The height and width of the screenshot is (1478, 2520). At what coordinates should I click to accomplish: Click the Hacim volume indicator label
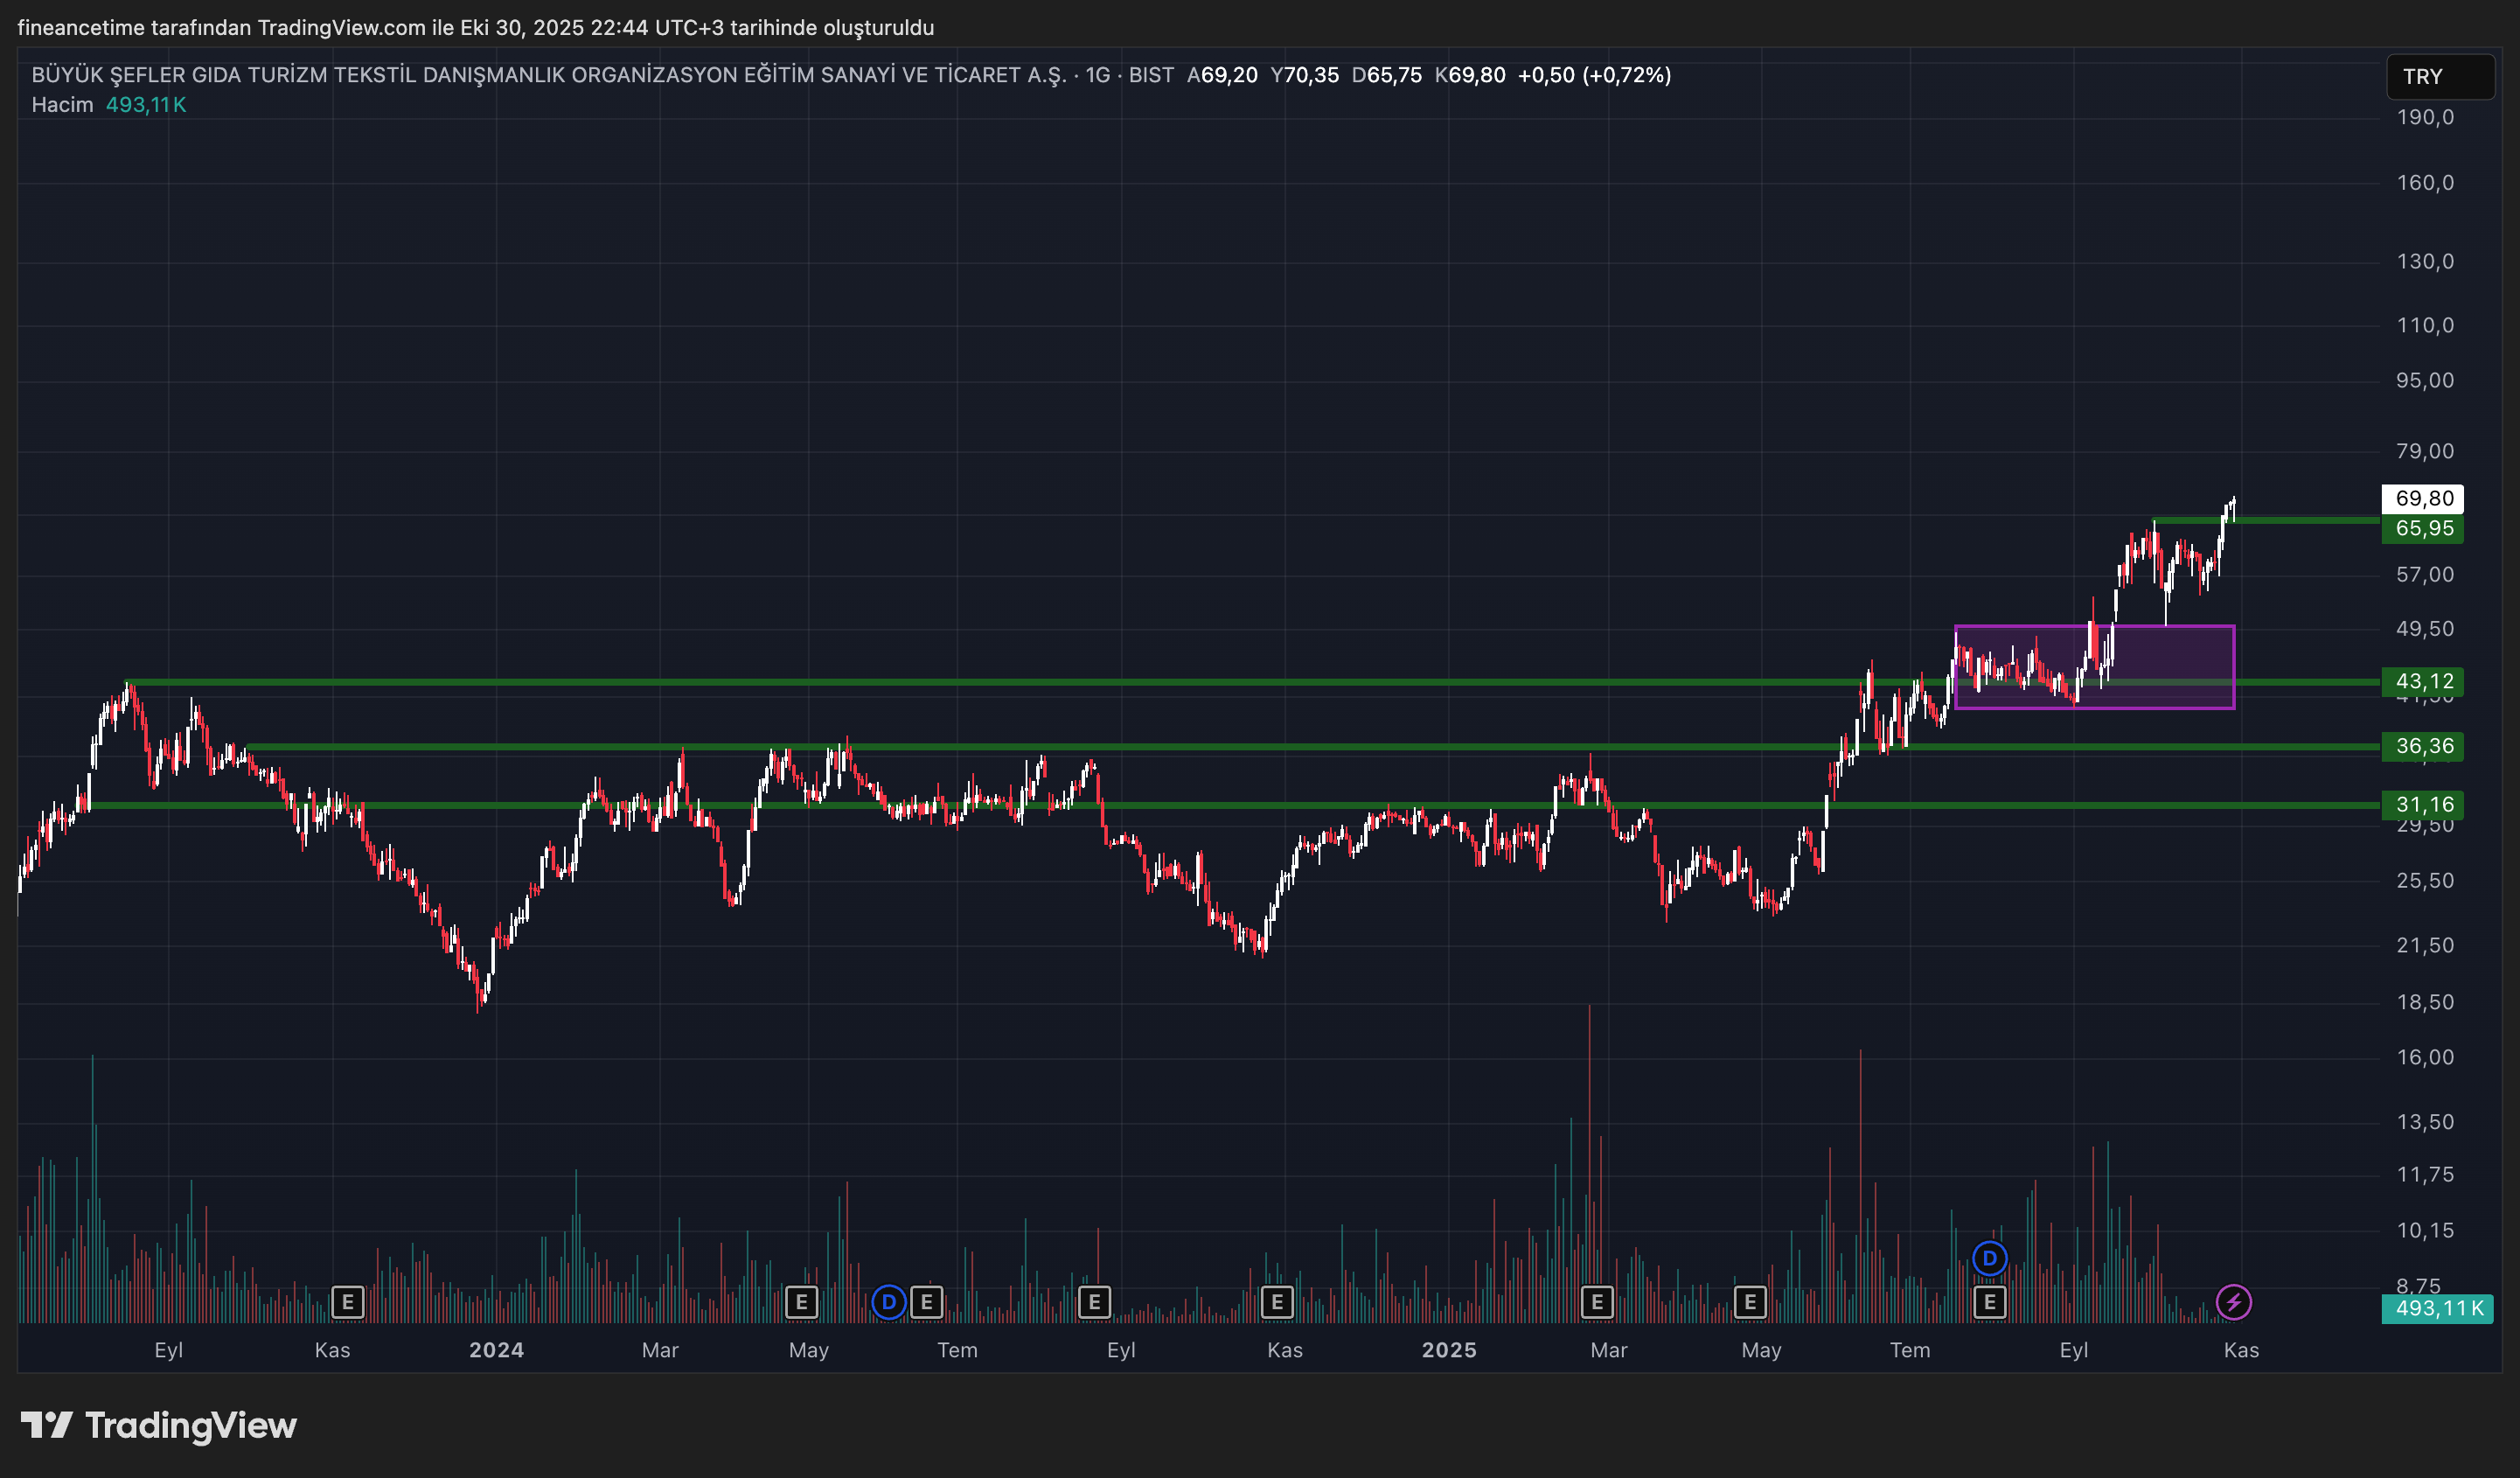coord(62,105)
